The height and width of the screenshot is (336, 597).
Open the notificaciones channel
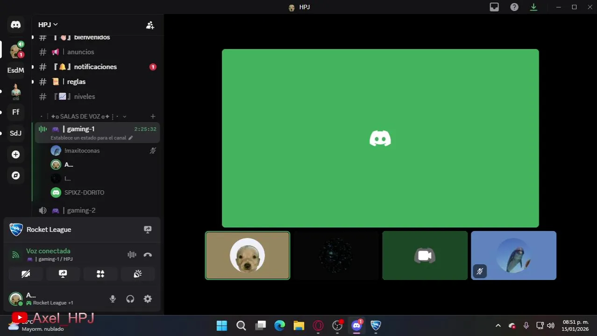click(97, 67)
